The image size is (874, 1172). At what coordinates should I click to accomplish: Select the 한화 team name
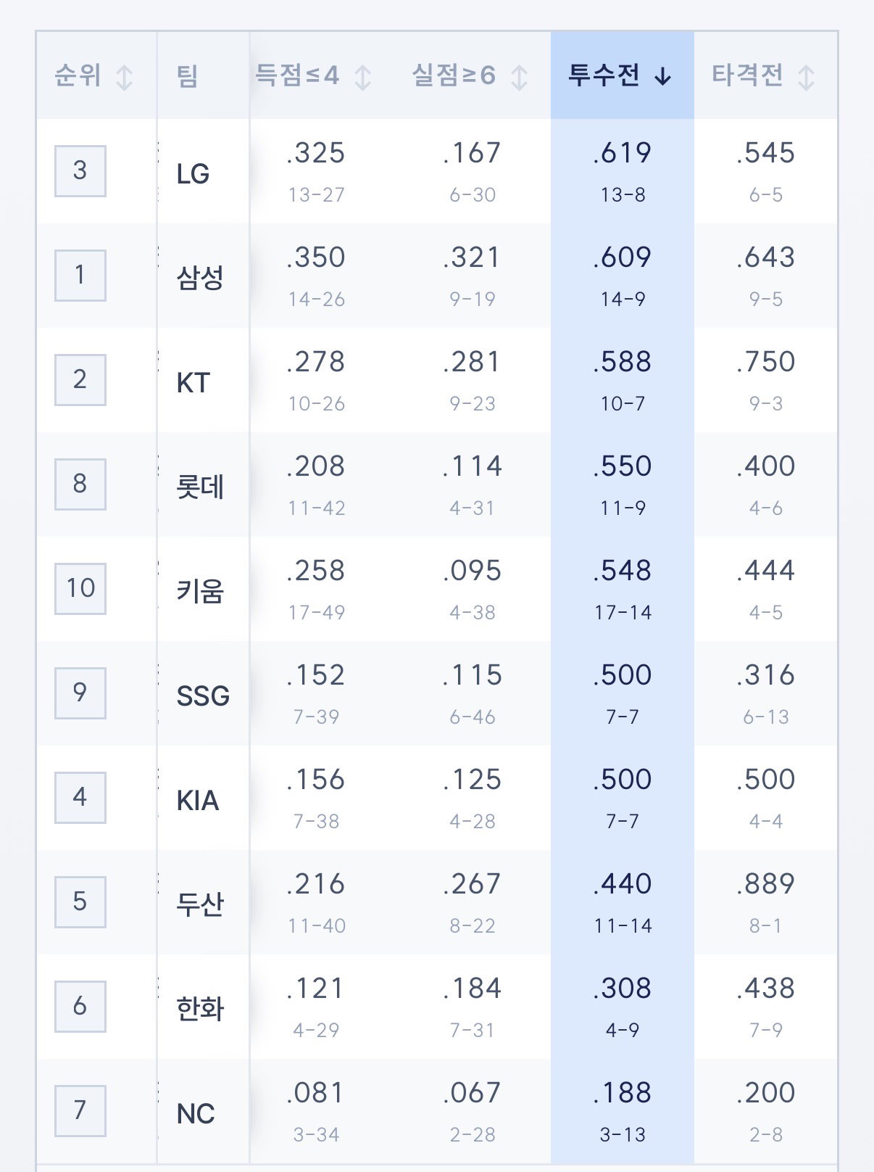pos(201,1009)
